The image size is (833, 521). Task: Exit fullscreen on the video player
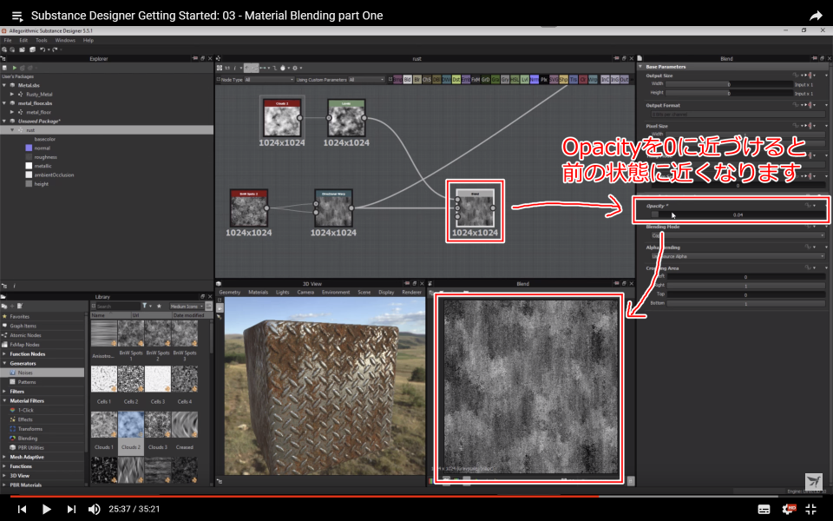point(810,510)
